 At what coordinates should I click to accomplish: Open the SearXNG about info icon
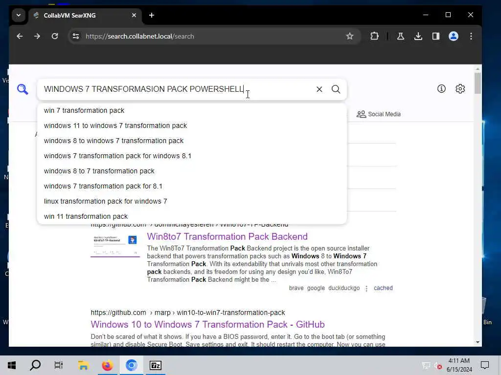(441, 89)
